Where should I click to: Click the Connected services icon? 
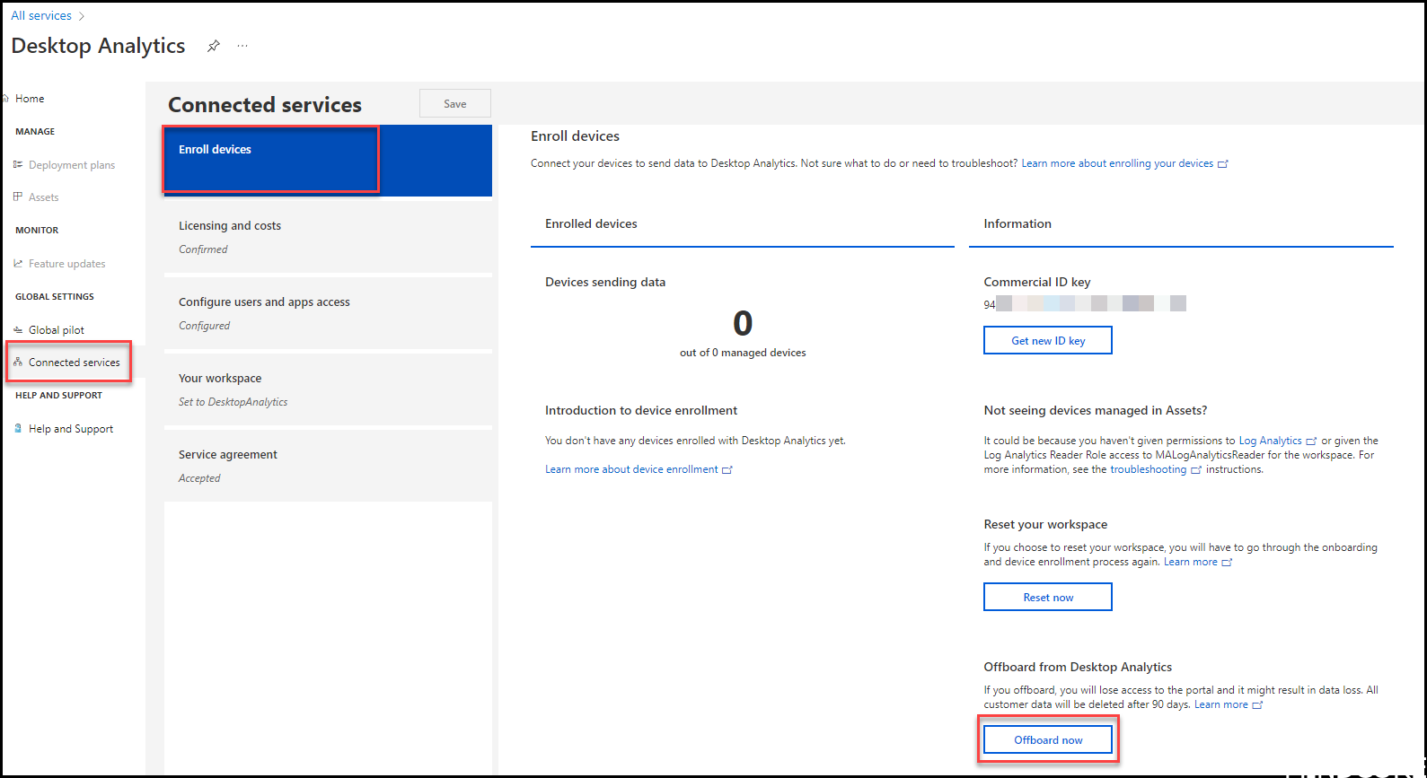point(18,362)
